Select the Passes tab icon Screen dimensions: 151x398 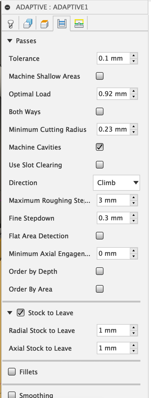pos(62,23)
